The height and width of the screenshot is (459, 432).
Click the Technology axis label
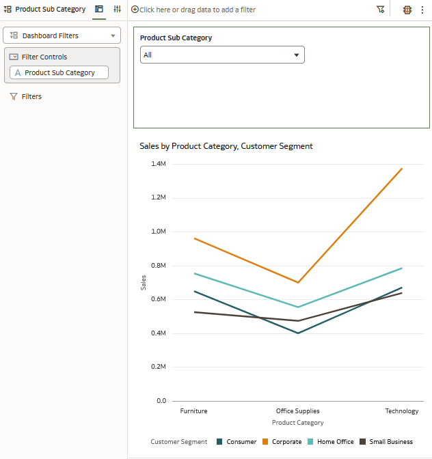pos(401,411)
